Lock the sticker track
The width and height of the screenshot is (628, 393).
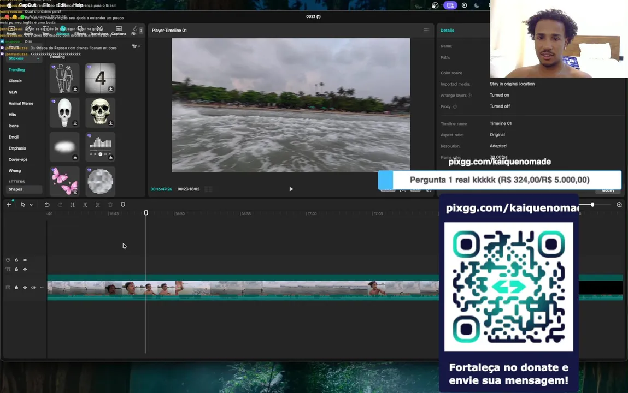pos(16,260)
